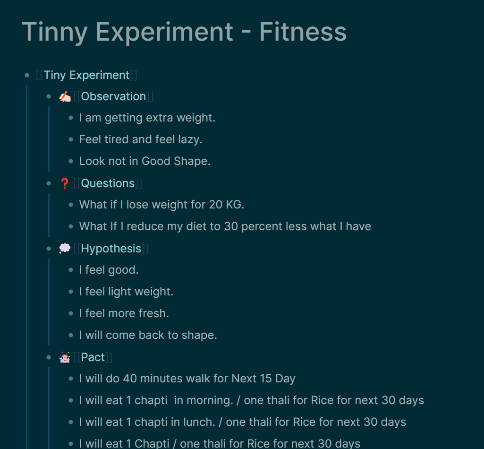Click bullet next to Hypothesis block
This screenshot has height=449, width=484.
click(49, 249)
